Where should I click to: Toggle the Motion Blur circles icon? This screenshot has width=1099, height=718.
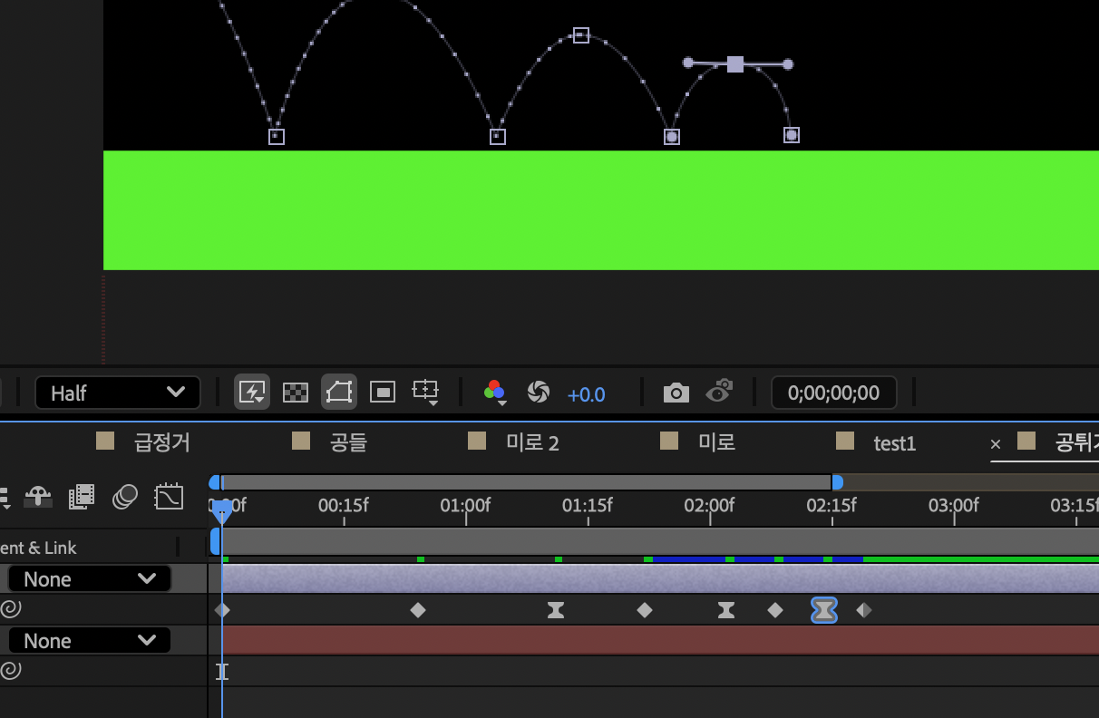[x=125, y=496]
